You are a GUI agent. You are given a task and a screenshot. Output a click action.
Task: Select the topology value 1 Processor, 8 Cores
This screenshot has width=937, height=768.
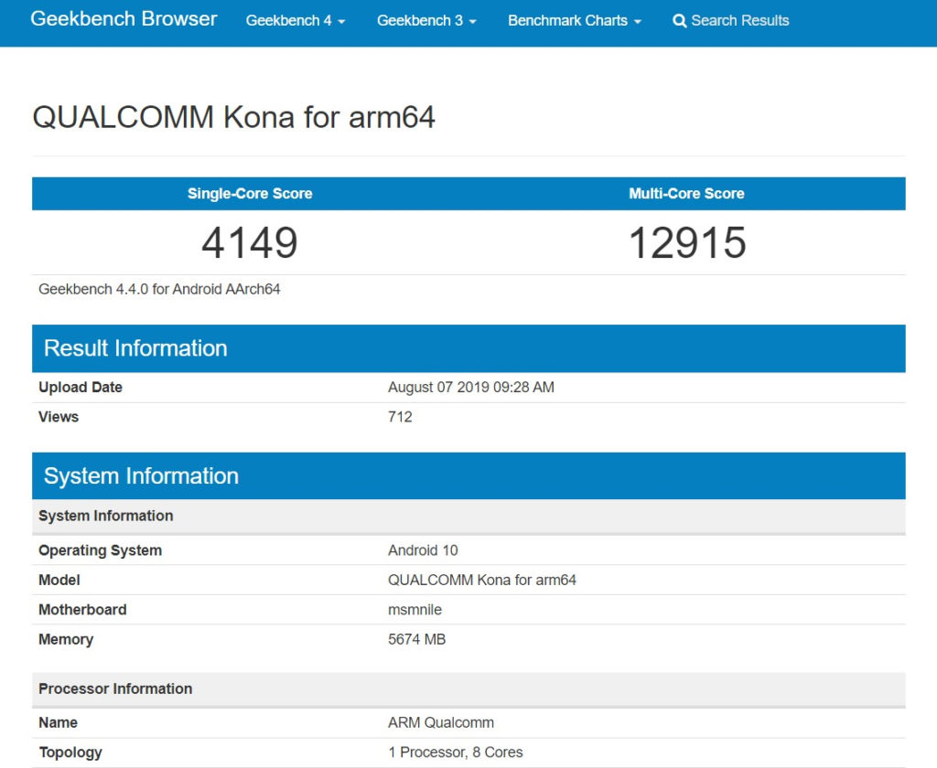coord(456,752)
